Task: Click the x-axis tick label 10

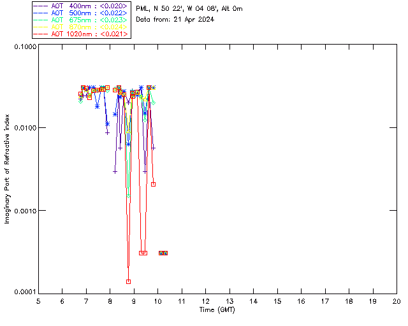Action: click(157, 301)
